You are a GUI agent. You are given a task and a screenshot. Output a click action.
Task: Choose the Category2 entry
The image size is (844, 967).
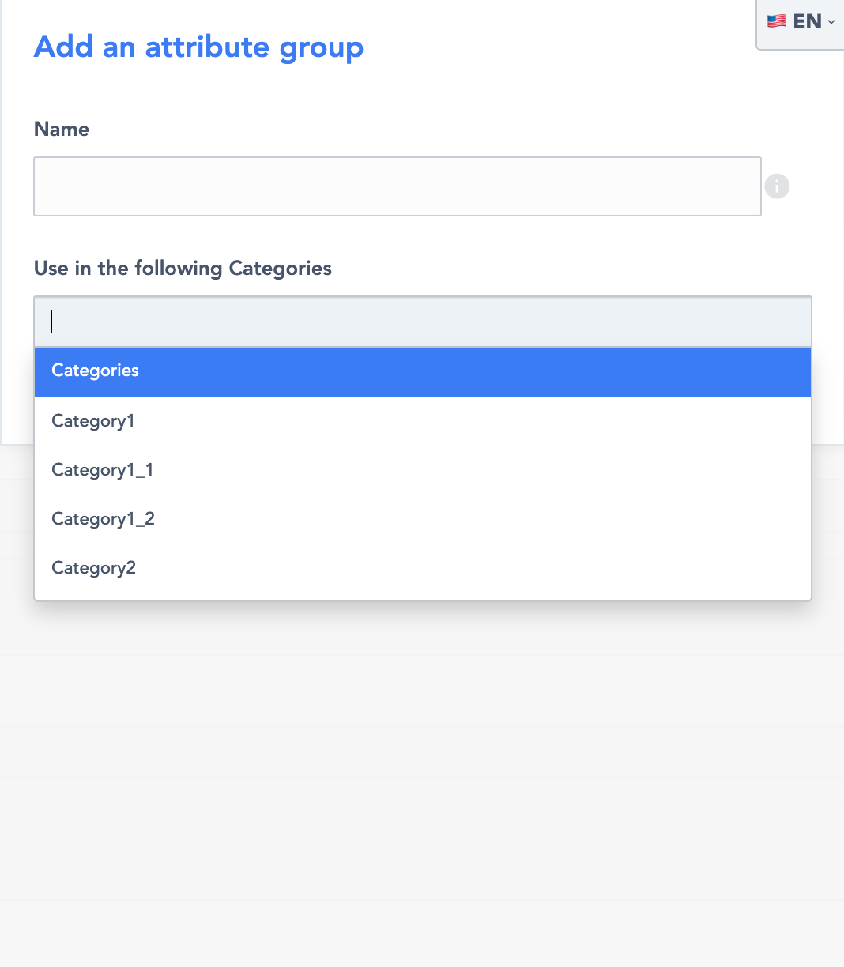(94, 568)
